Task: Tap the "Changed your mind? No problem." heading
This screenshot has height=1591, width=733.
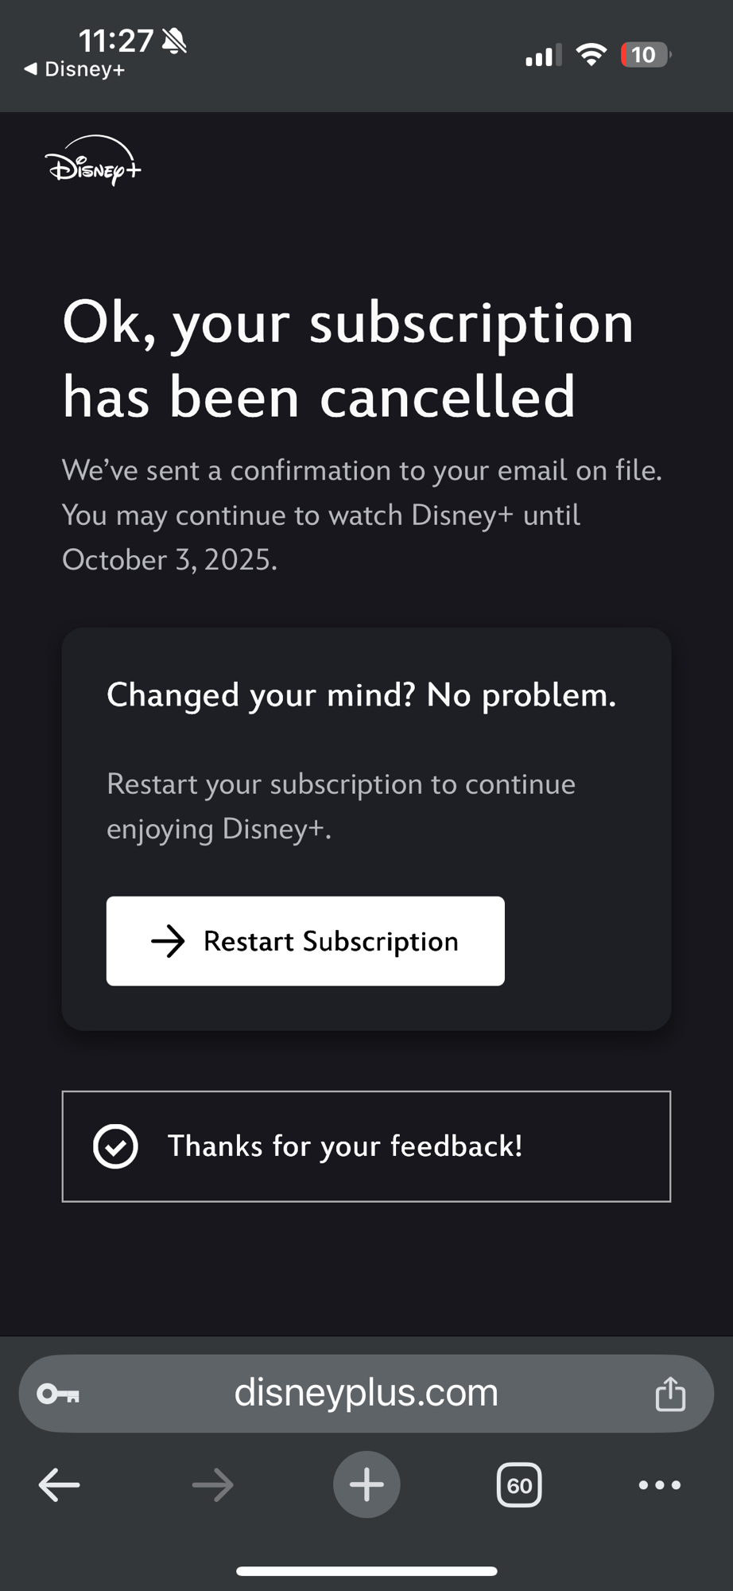Action: pos(361,695)
